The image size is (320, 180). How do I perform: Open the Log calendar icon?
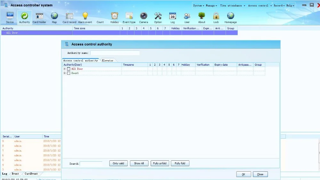[172, 18]
